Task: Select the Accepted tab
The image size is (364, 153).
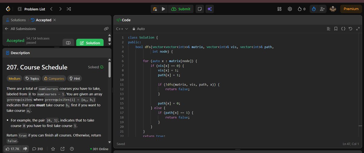Action: pos(41,20)
